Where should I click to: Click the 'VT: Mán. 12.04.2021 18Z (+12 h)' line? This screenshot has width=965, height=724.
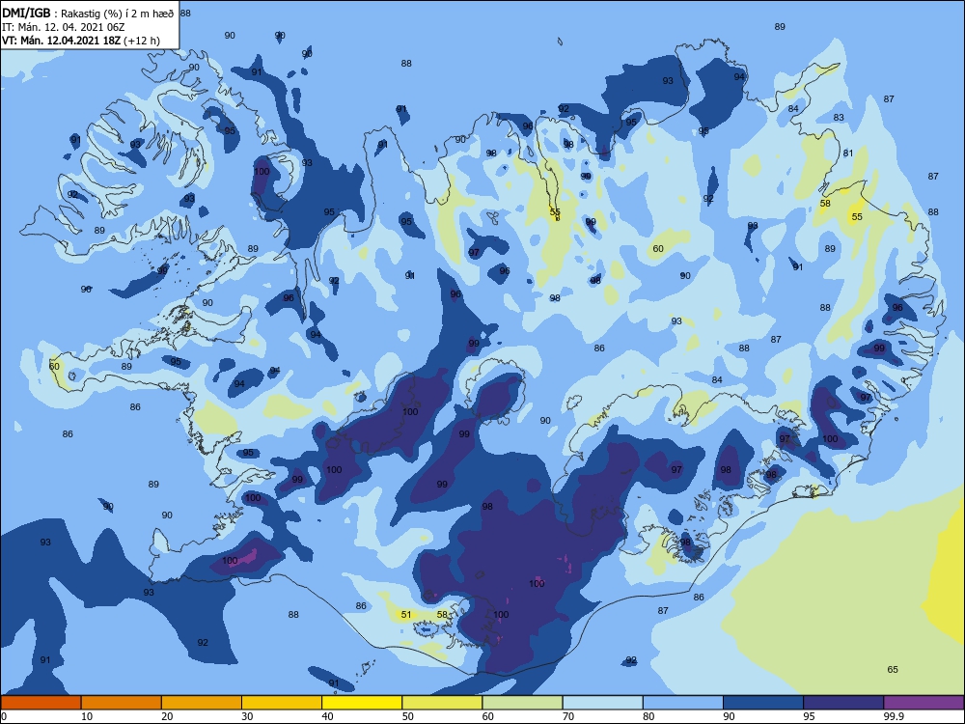[x=81, y=41]
